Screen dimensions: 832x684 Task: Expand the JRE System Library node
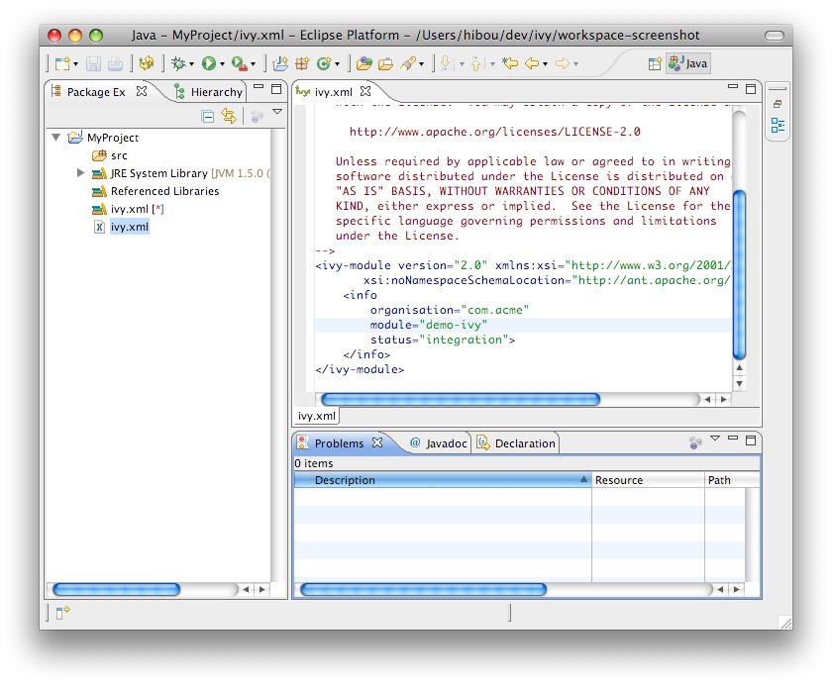pyautogui.click(x=81, y=173)
